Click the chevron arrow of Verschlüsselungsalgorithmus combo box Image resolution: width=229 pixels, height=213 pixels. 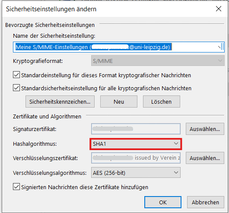click(x=176, y=173)
